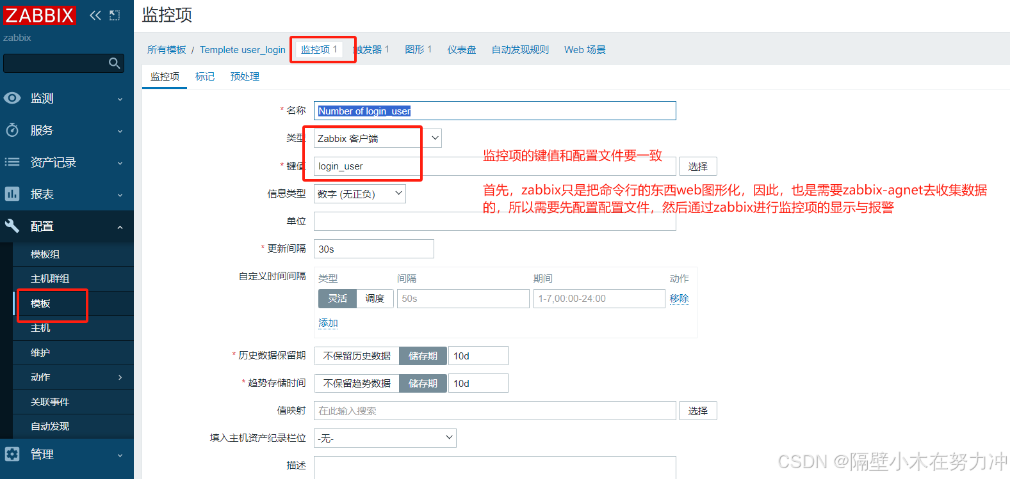The image size is (1010, 479).
Task: Open Web 场景 link
Action: [x=585, y=49]
